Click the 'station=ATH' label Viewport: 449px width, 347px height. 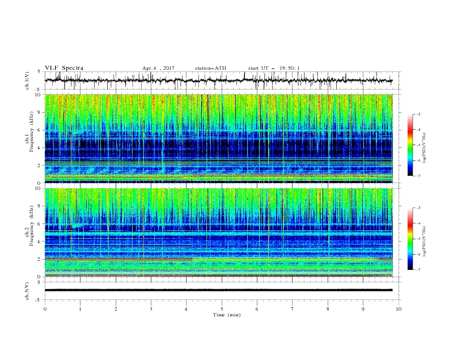coord(210,68)
